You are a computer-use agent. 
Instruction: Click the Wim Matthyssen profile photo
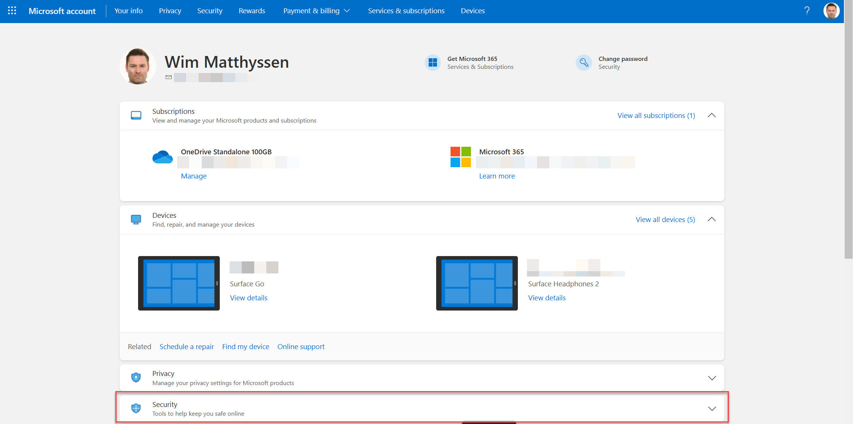click(137, 66)
